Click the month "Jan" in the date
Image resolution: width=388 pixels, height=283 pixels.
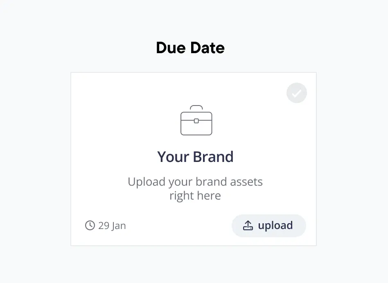(x=118, y=226)
